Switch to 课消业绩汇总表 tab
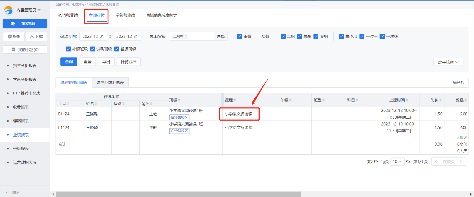Image resolution: width=474 pixels, height=197 pixels. [x=110, y=83]
